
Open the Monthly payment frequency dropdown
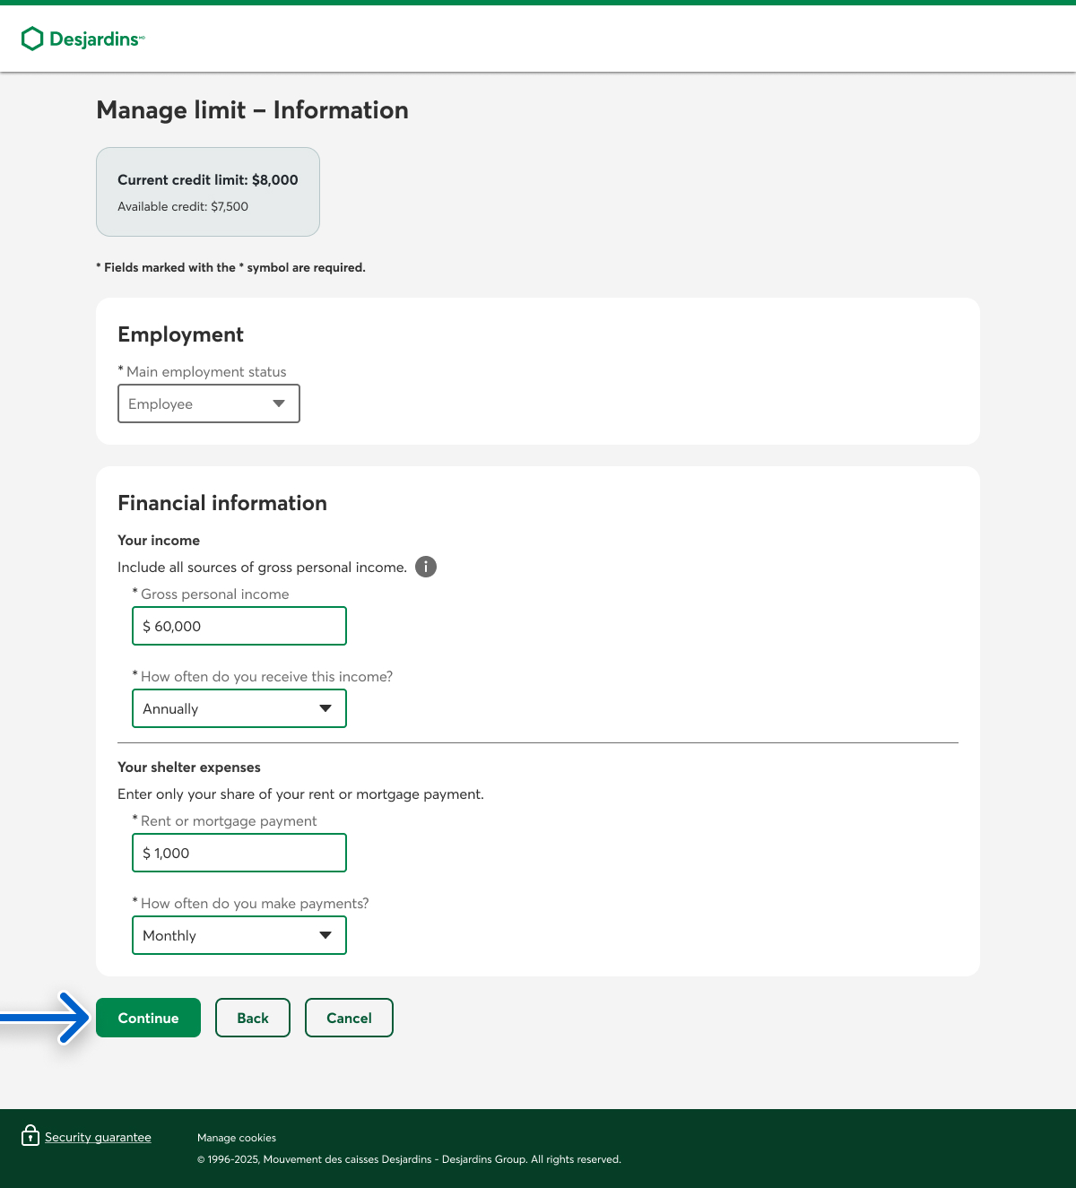tap(239, 935)
